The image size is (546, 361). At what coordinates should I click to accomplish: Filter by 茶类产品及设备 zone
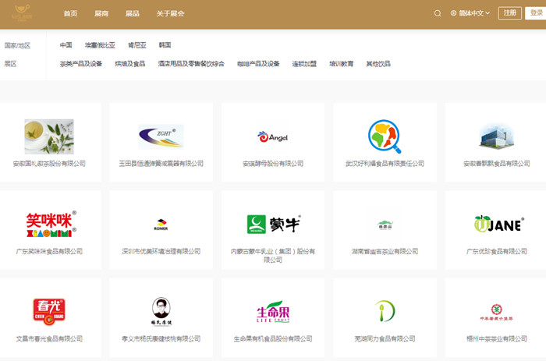[81, 64]
